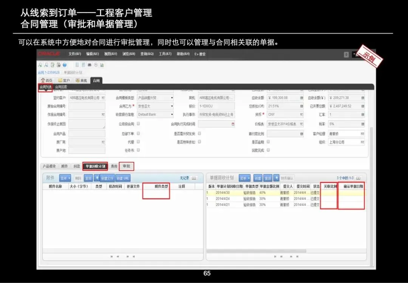Switch to the 审批 detail tab
This screenshot has height=283, width=408.
point(127,166)
